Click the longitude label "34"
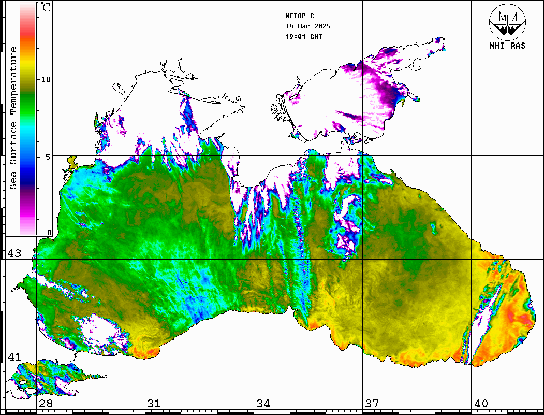The image size is (544, 415). (x=263, y=404)
